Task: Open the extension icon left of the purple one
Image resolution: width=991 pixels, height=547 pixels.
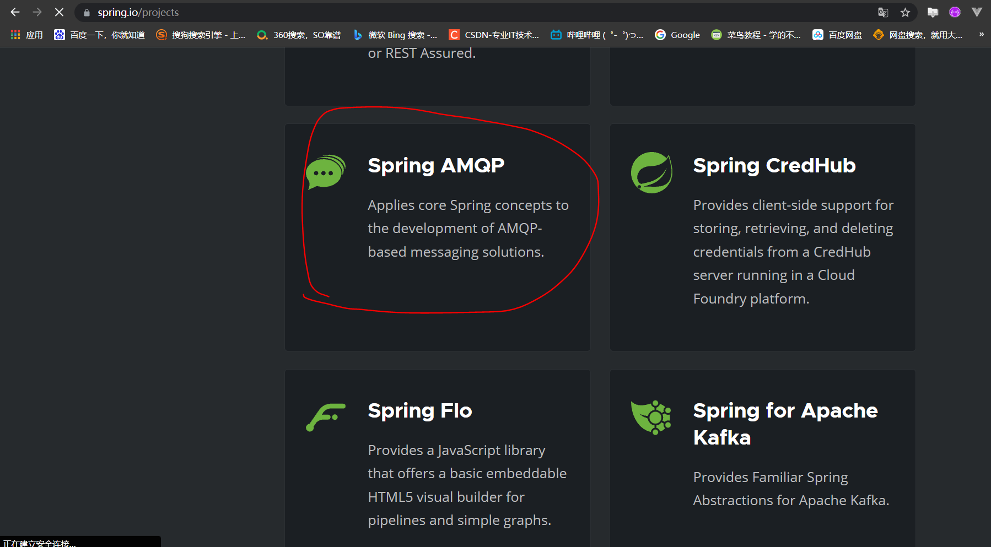Action: [x=933, y=12]
